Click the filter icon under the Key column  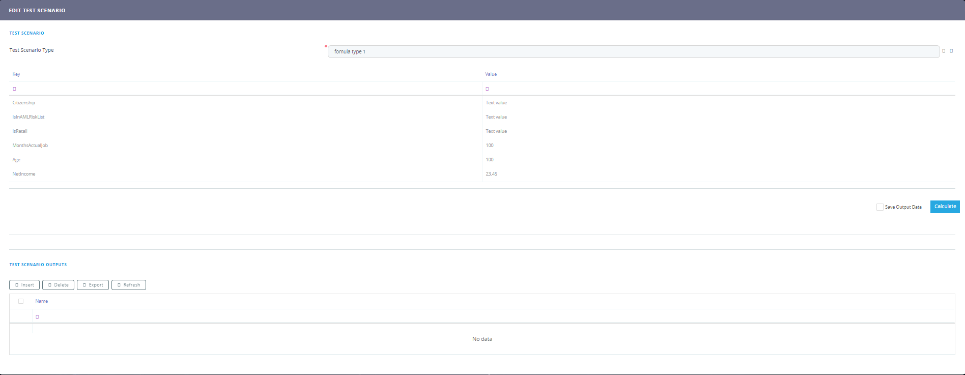pyautogui.click(x=14, y=89)
